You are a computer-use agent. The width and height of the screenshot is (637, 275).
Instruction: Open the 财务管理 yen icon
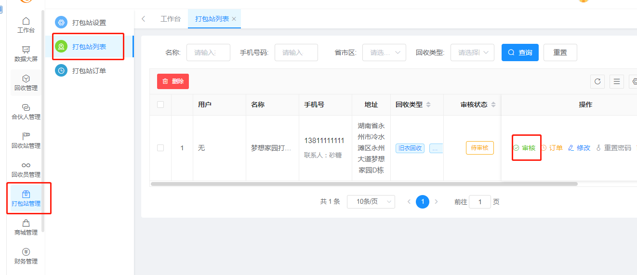click(26, 252)
